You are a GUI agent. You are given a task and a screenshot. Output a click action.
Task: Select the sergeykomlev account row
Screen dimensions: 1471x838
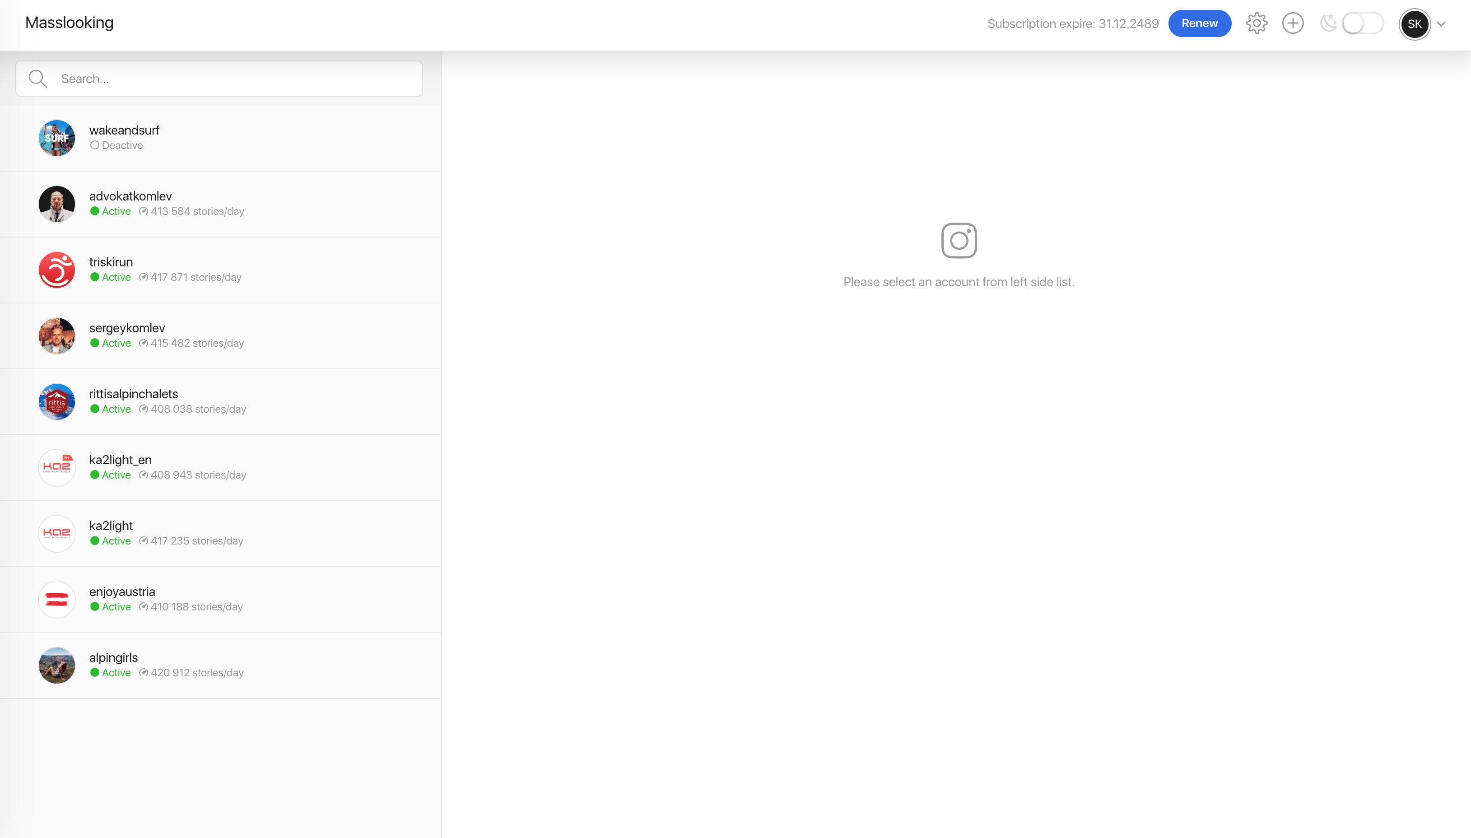pyautogui.click(x=220, y=335)
